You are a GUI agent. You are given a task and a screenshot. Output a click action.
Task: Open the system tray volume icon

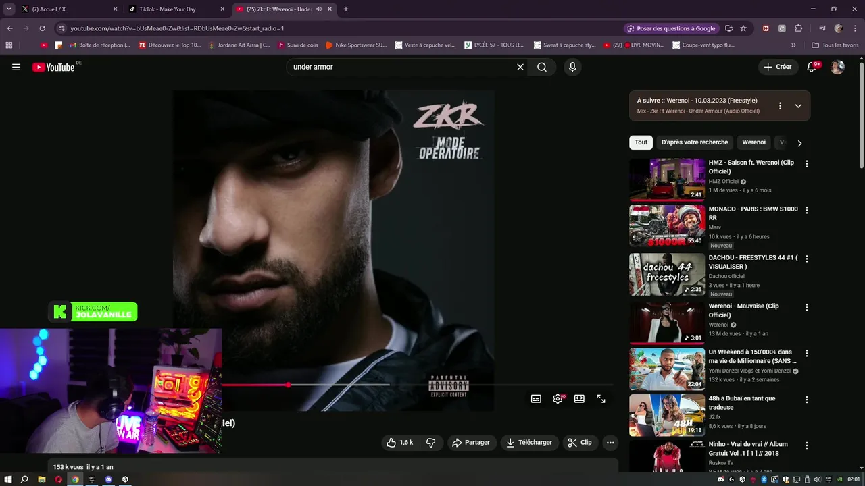818,479
